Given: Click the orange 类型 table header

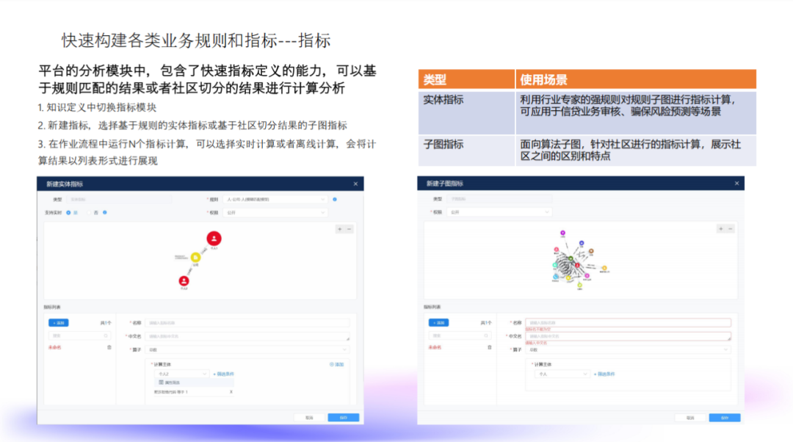Looking at the screenshot, I should click(x=466, y=79).
